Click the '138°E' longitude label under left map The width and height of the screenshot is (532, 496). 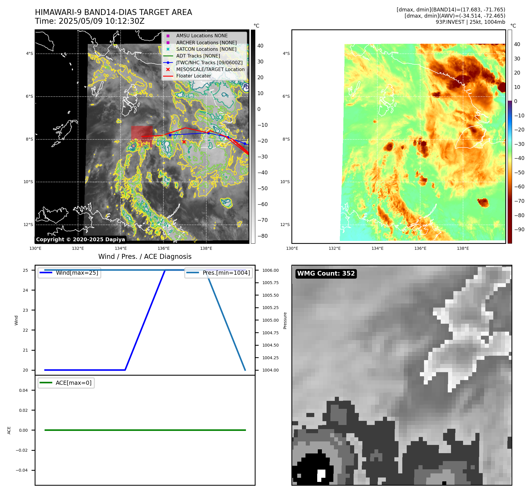tap(206, 248)
